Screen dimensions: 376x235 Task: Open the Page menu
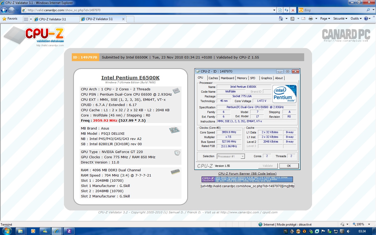[x=325, y=19]
